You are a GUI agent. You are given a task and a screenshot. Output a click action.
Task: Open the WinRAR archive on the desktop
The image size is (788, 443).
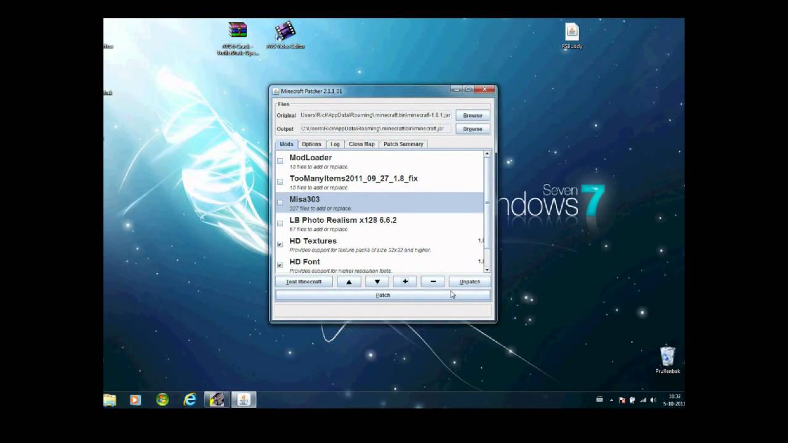(238, 31)
